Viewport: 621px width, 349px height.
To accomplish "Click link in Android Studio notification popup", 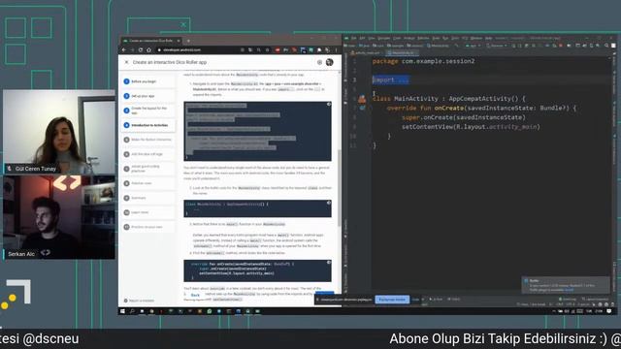I will [x=569, y=290].
